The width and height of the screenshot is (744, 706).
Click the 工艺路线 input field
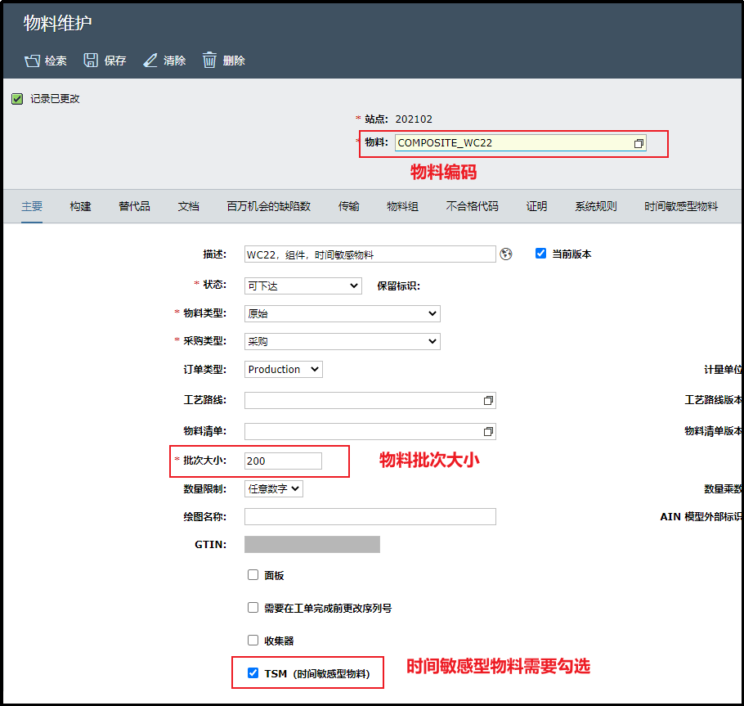coord(370,400)
